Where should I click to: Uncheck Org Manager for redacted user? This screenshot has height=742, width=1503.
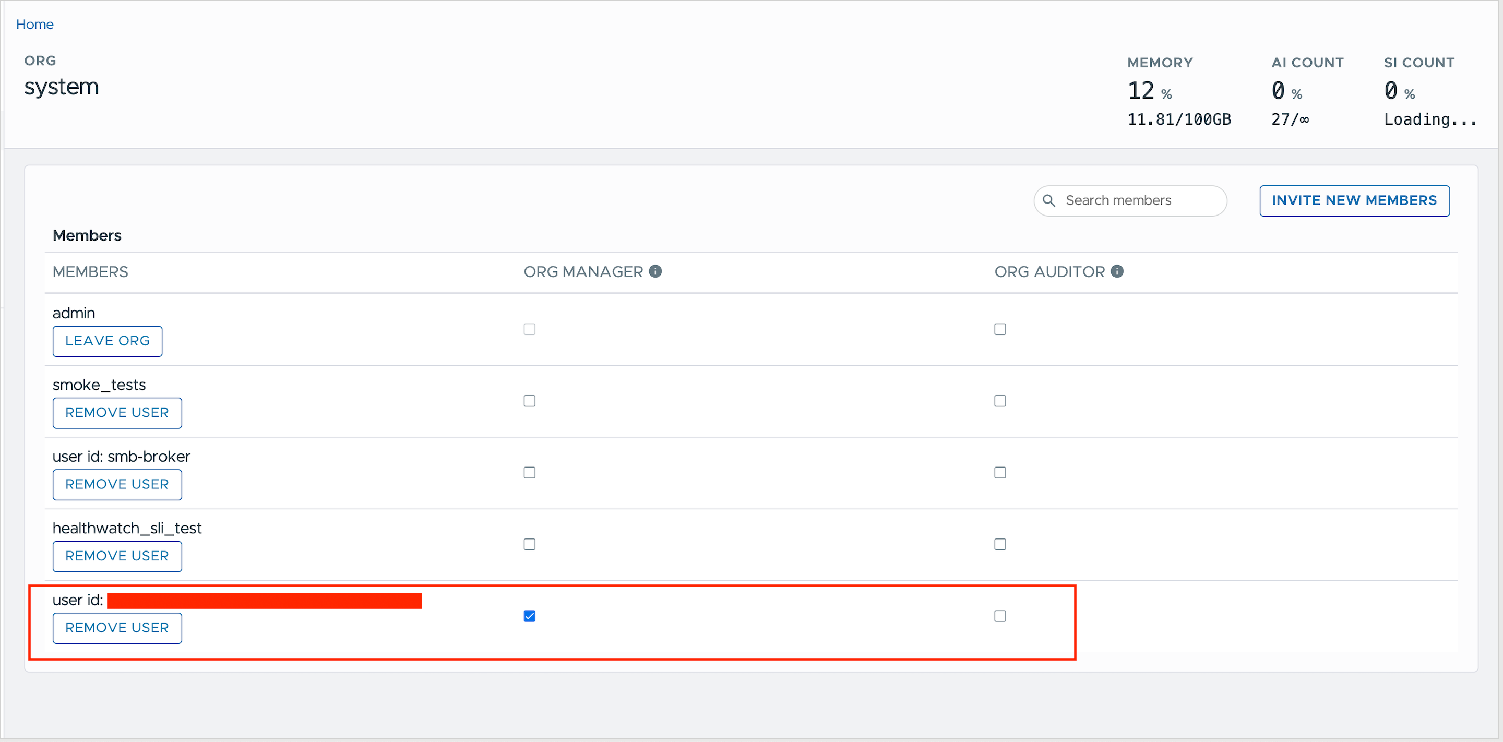pos(529,616)
